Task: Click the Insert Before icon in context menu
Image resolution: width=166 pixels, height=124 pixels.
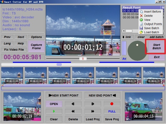Action: tap(141, 12)
